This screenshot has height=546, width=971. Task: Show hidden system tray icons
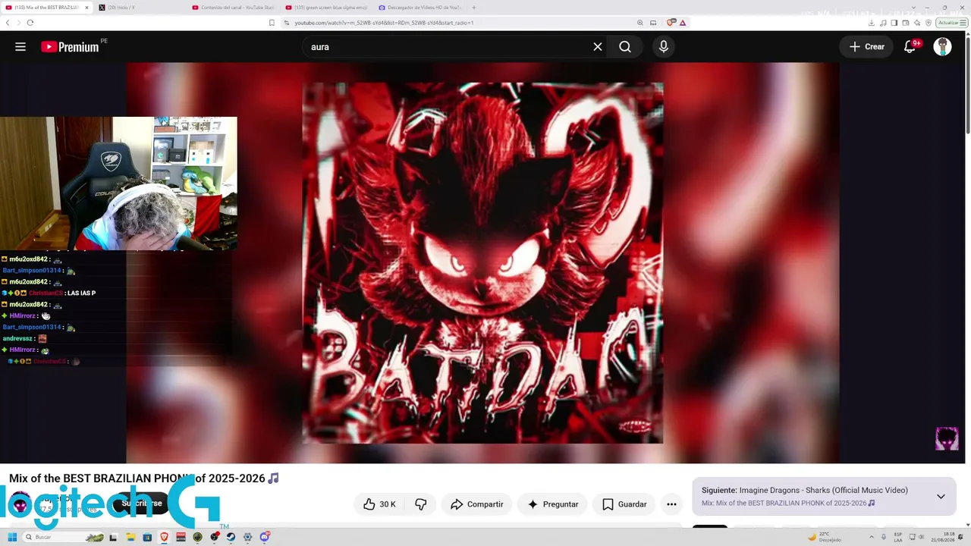coord(871,537)
